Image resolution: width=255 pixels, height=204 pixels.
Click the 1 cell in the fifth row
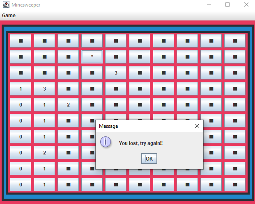pos(44,105)
